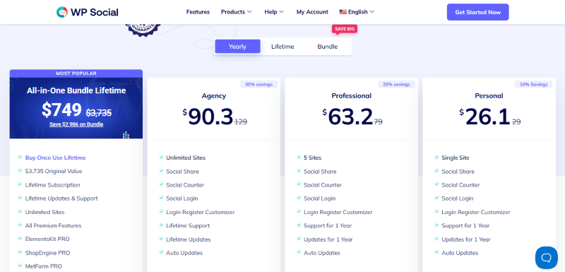Click the WP Social brand name
Screen dimensions: 565x272
95,12
